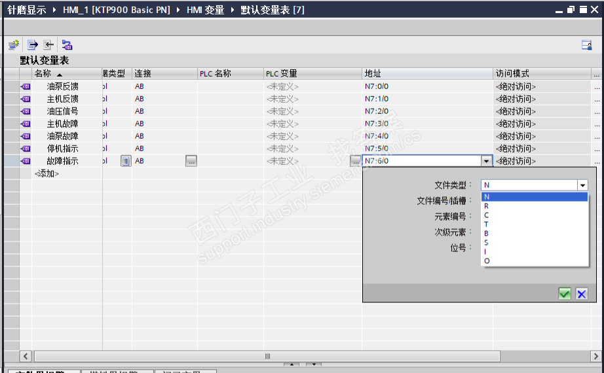Cancel address dialog with blue X
The image size is (604, 373).
pos(581,294)
